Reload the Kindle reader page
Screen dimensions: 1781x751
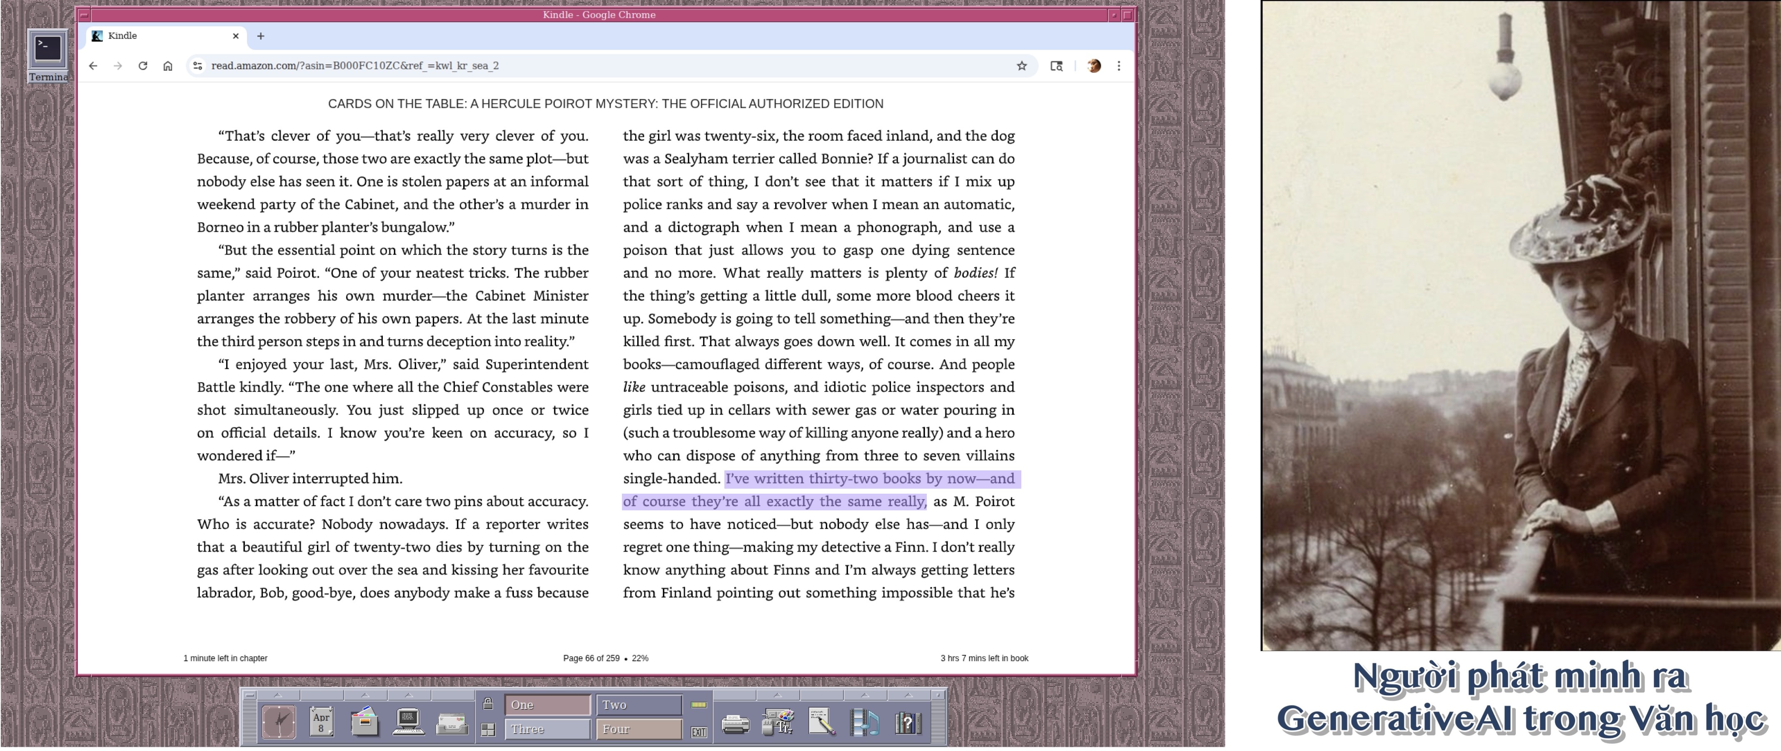142,66
